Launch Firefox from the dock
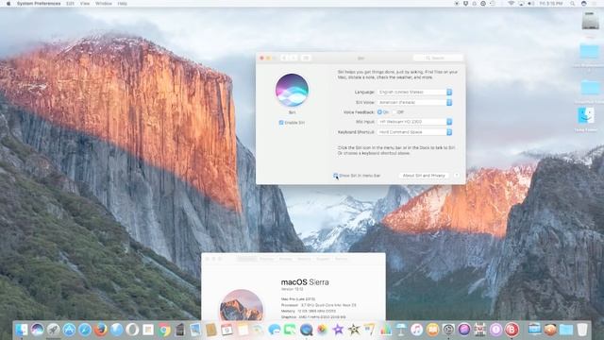 pos(101,330)
